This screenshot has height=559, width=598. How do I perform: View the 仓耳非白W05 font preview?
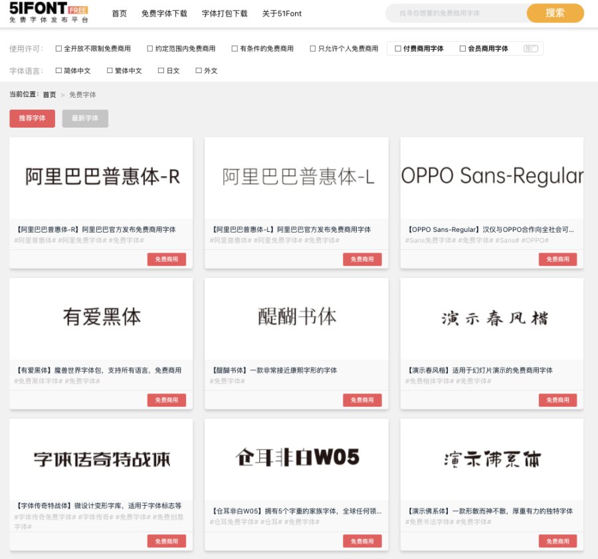point(296,459)
